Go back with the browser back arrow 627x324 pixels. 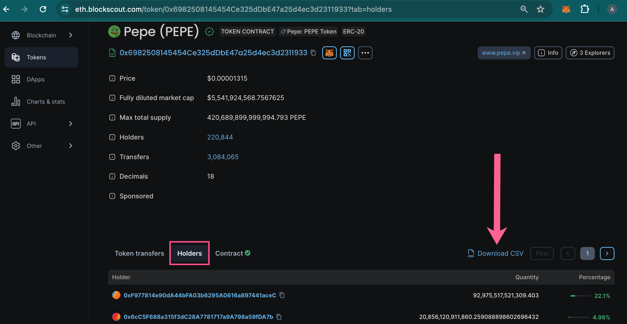pos(6,9)
